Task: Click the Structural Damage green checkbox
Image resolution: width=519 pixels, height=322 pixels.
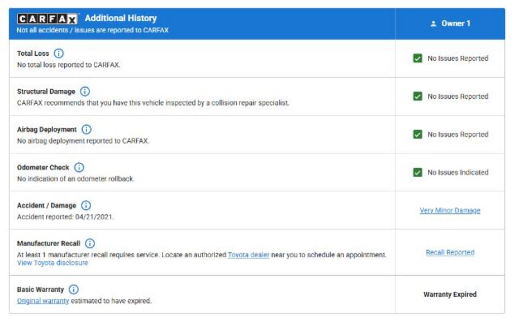Action: [418, 96]
